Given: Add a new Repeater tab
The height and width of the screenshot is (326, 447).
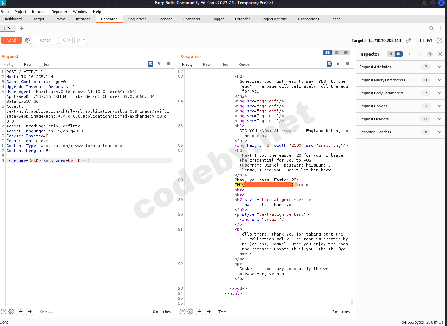Looking at the screenshot, I should 21,28.
